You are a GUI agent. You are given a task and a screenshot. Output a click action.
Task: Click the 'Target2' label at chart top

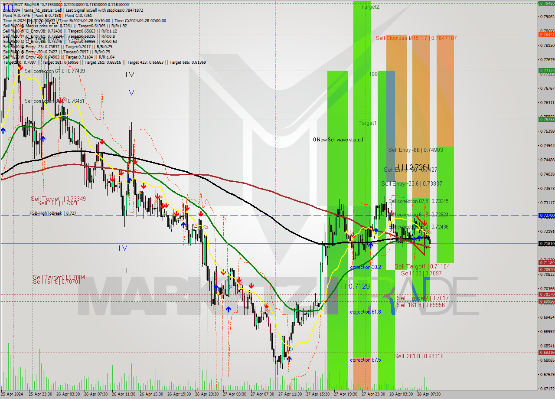[370, 7]
